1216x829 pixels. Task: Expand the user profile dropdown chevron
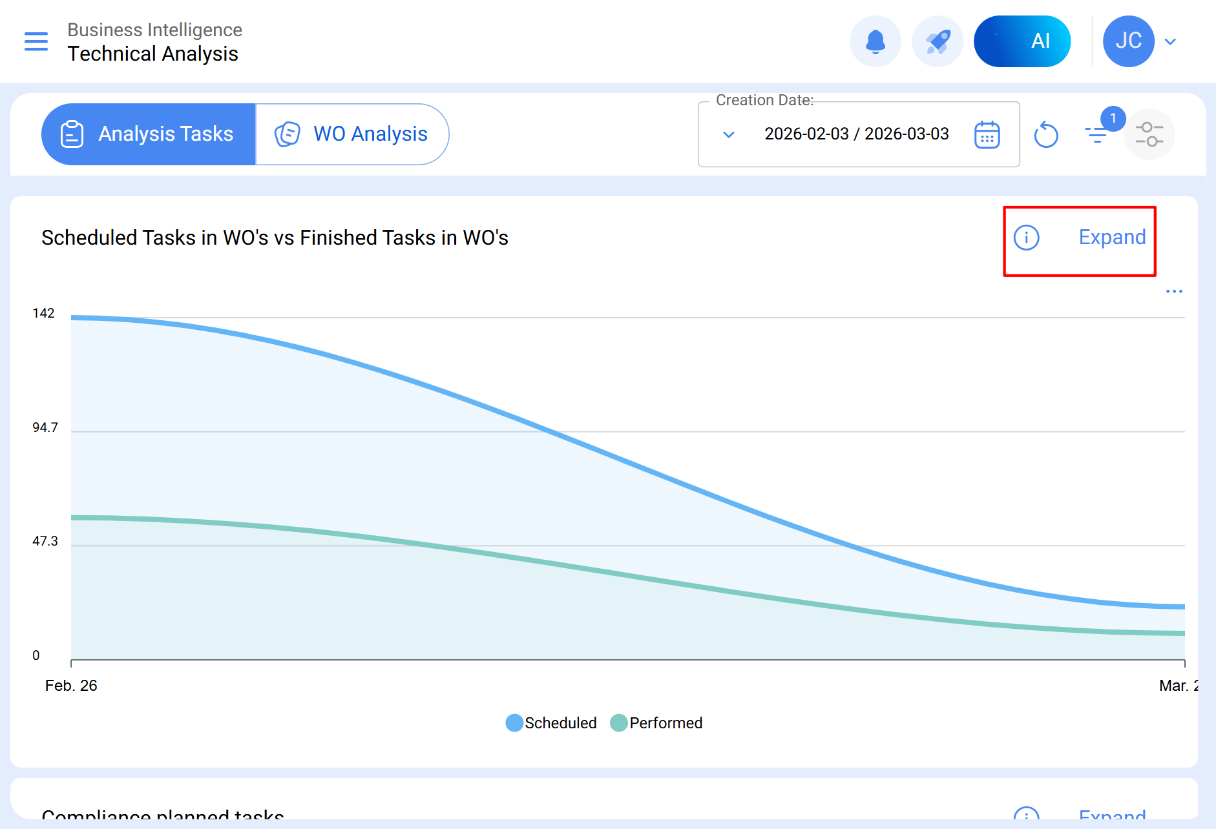point(1170,42)
